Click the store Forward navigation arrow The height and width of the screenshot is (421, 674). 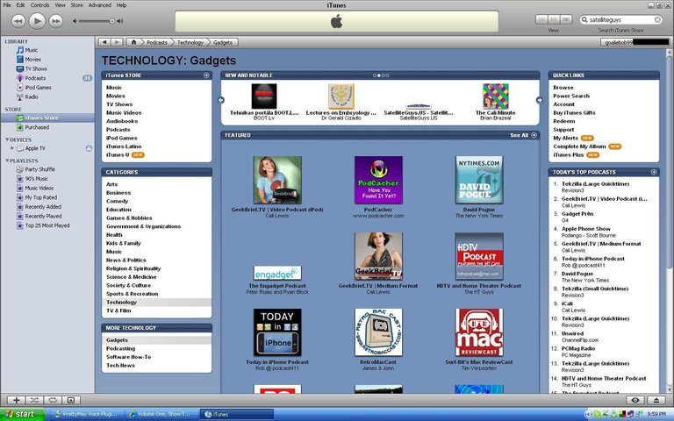tap(117, 42)
